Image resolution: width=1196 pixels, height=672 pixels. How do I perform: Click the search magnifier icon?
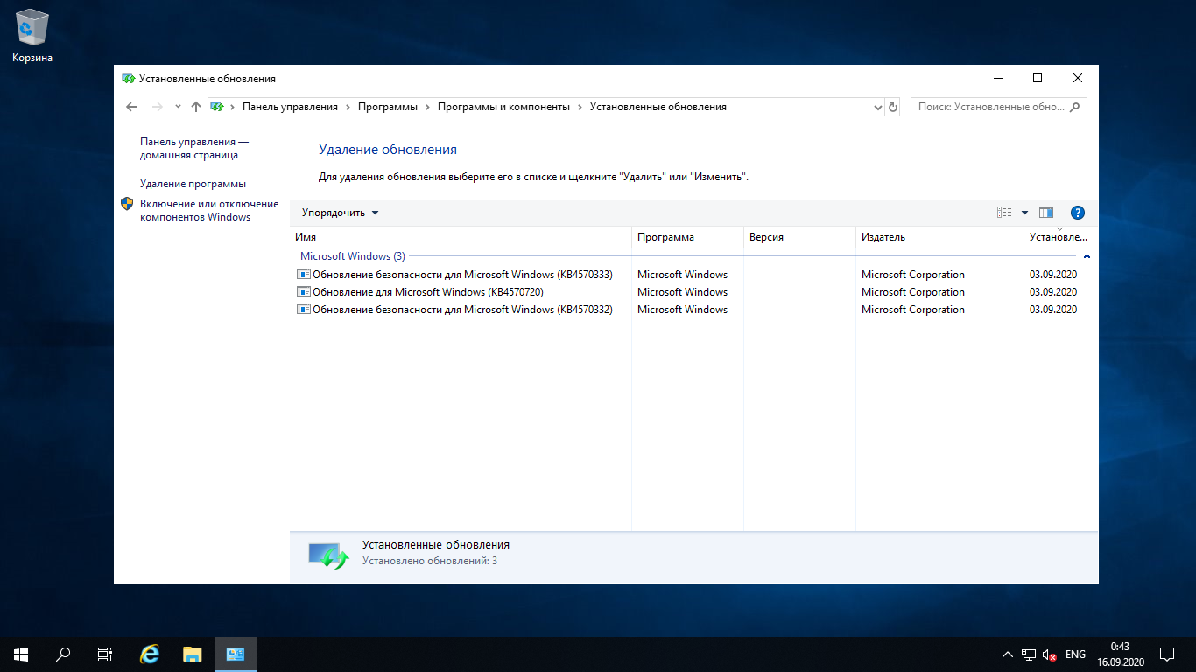1075,107
